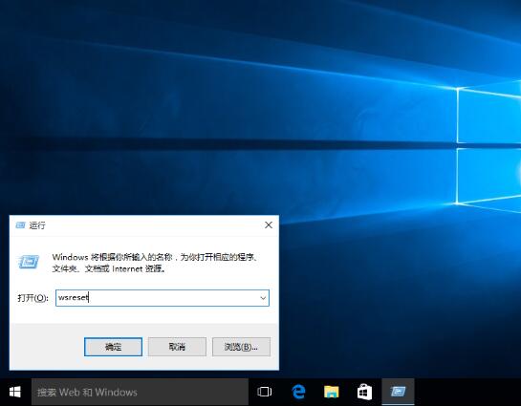Click the 打开(O): label
The height and width of the screenshot is (406, 521).
[x=33, y=298]
